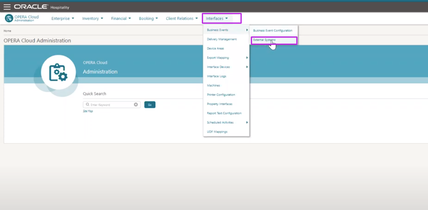Open Report Text Configuration menu item
The width and height of the screenshot is (428, 210).
tap(224, 113)
